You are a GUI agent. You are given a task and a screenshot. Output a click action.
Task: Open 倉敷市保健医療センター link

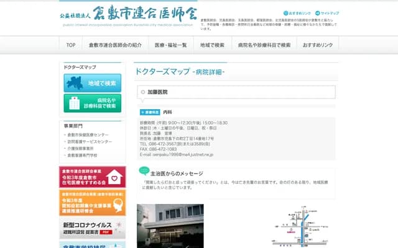point(88,135)
